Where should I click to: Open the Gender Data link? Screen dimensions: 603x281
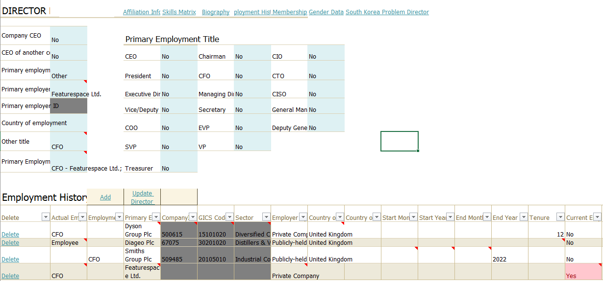pos(326,12)
